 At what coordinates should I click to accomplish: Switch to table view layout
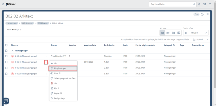(163, 33)
